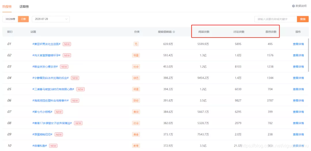The width and height of the screenshot is (311, 151).
Task: Click the 明星 tag in row 02
Action: coord(136,55)
